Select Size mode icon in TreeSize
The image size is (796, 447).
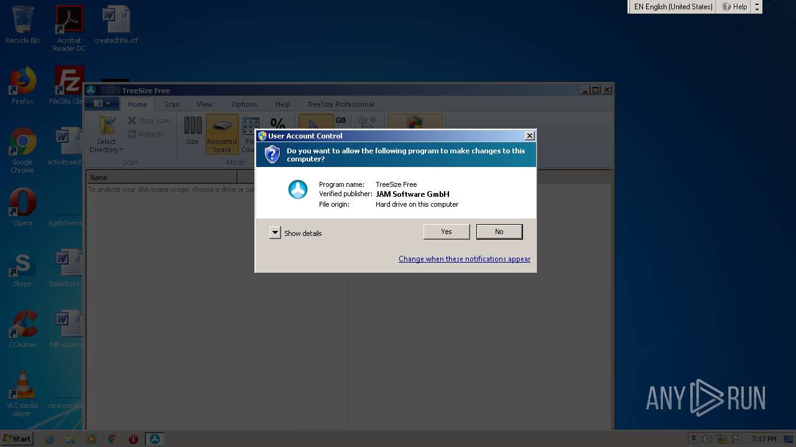[192, 131]
